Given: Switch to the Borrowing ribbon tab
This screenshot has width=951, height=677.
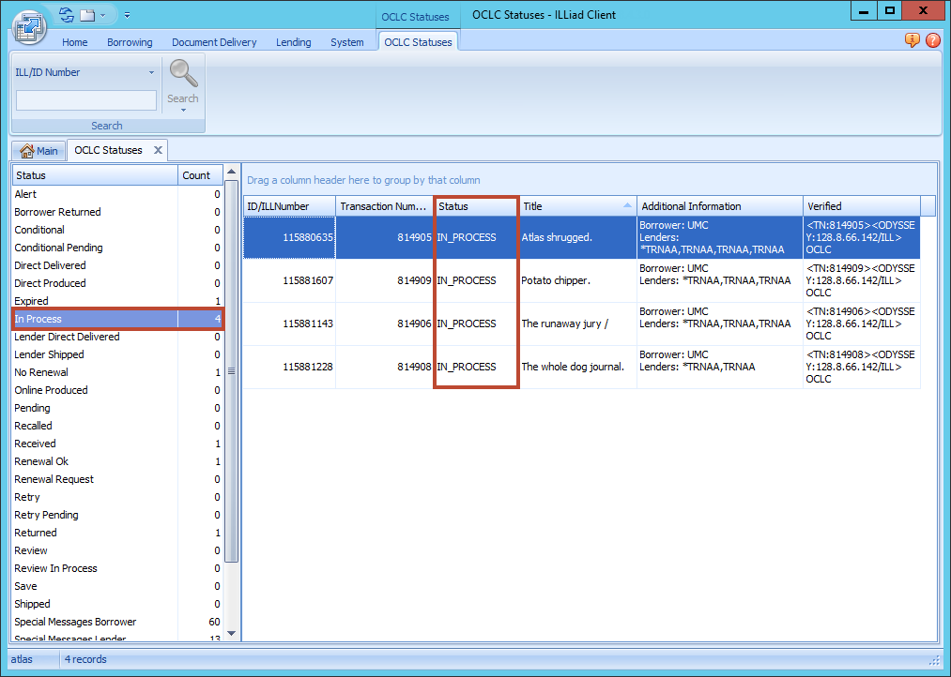Looking at the screenshot, I should click(x=130, y=41).
